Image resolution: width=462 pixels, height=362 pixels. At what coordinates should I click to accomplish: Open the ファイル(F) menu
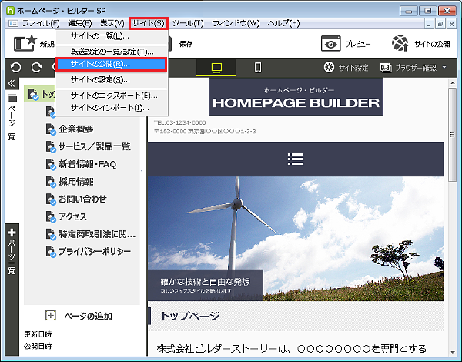41,23
